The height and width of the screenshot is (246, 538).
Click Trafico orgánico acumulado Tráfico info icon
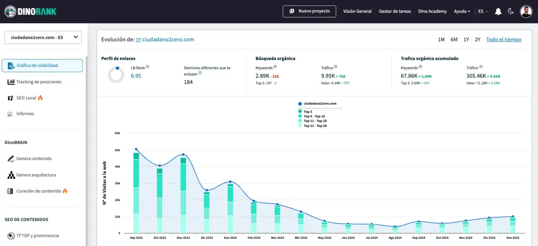481,67
